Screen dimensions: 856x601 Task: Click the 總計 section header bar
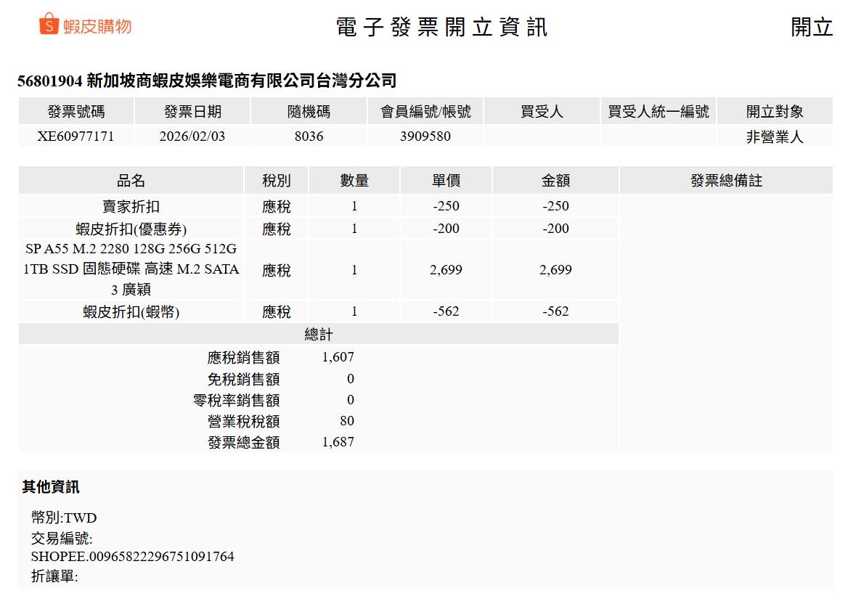(x=318, y=334)
